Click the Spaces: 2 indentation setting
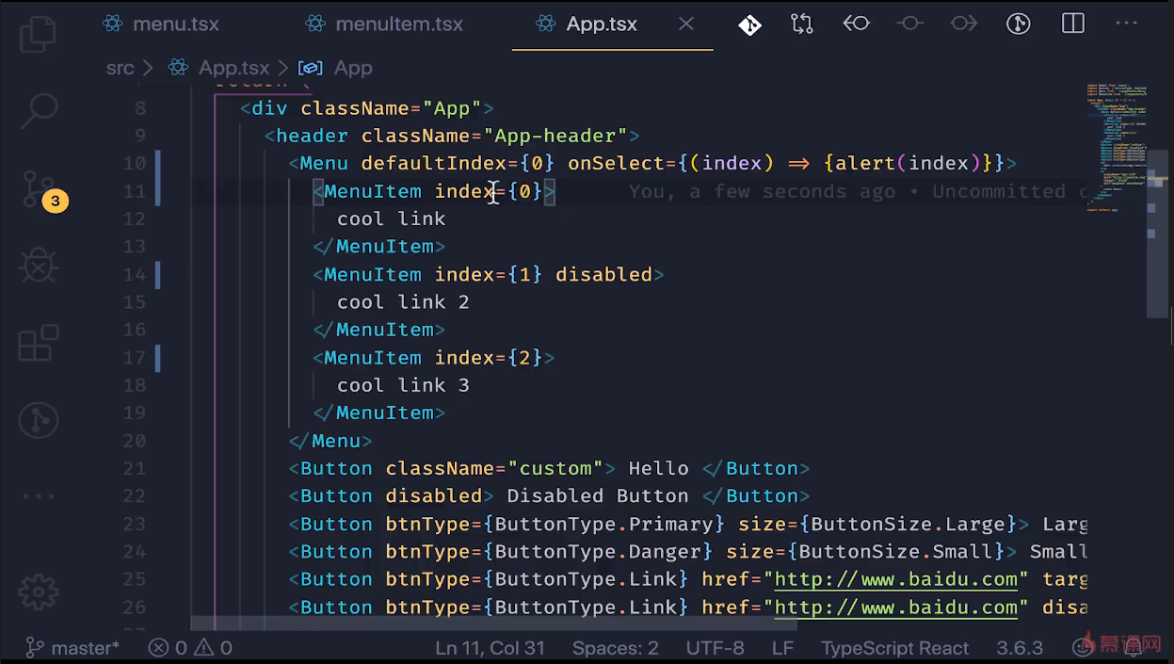Viewport: 1174px width, 664px height. [x=616, y=648]
